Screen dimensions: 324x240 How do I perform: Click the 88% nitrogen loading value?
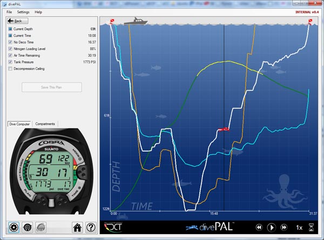coord(93,49)
